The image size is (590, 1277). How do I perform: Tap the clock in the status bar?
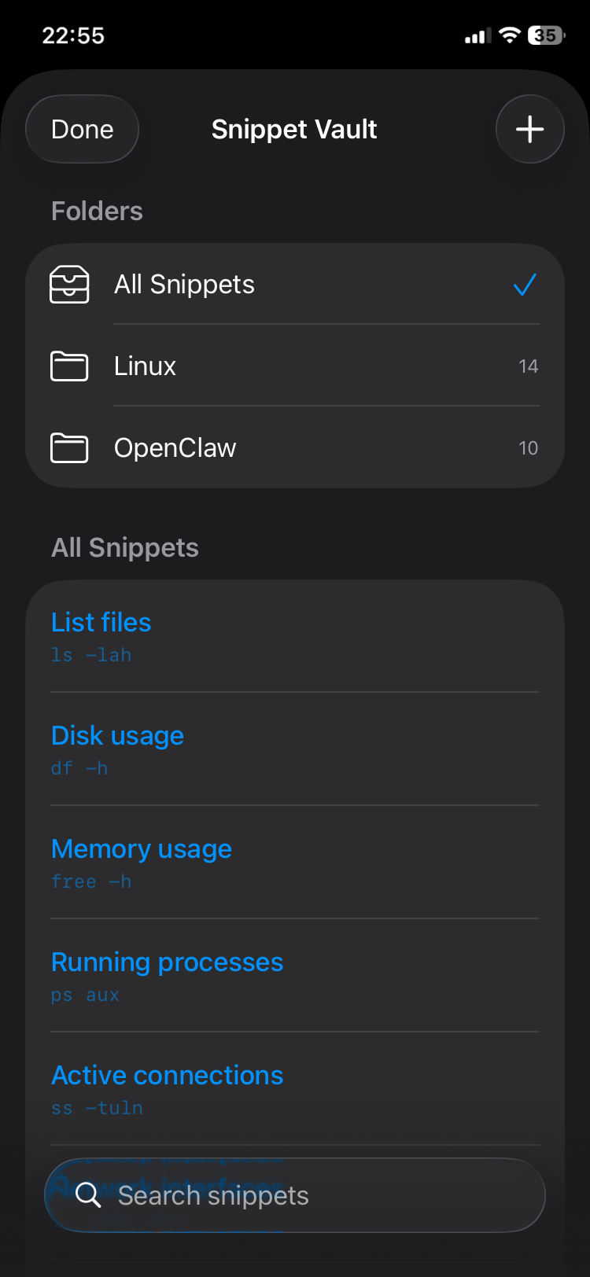(73, 35)
